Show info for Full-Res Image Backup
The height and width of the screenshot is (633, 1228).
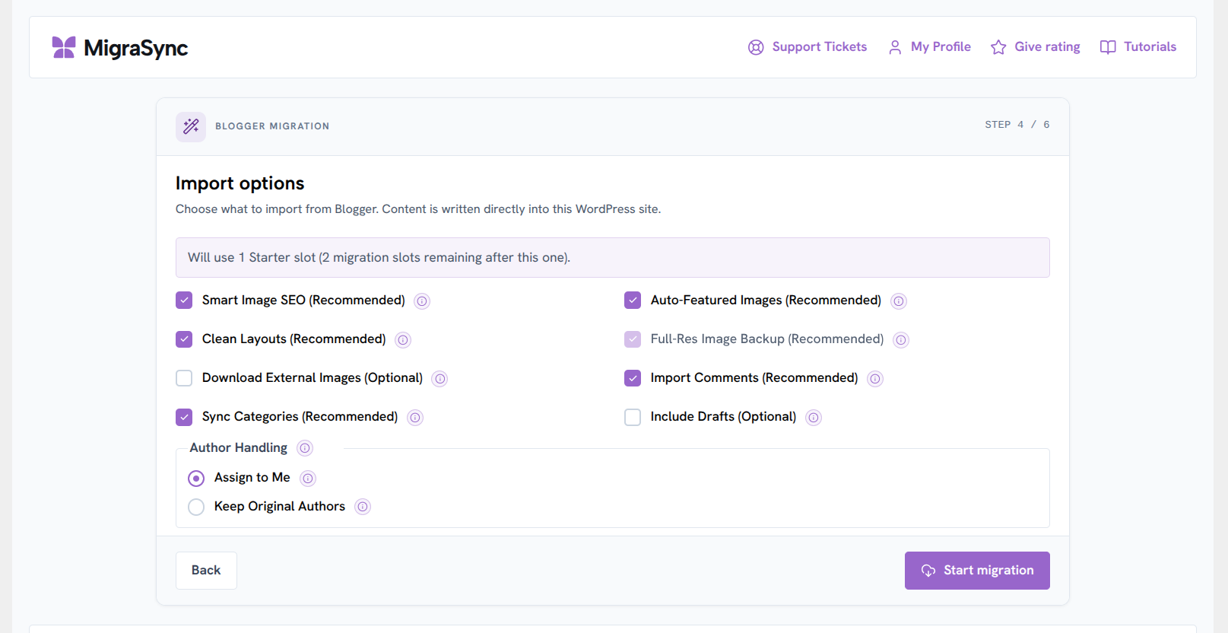901,340
